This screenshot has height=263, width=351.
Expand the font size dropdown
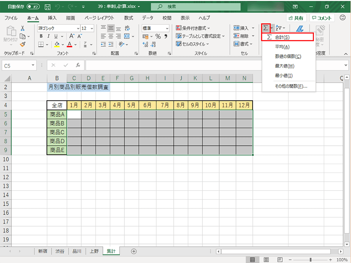coord(92,28)
